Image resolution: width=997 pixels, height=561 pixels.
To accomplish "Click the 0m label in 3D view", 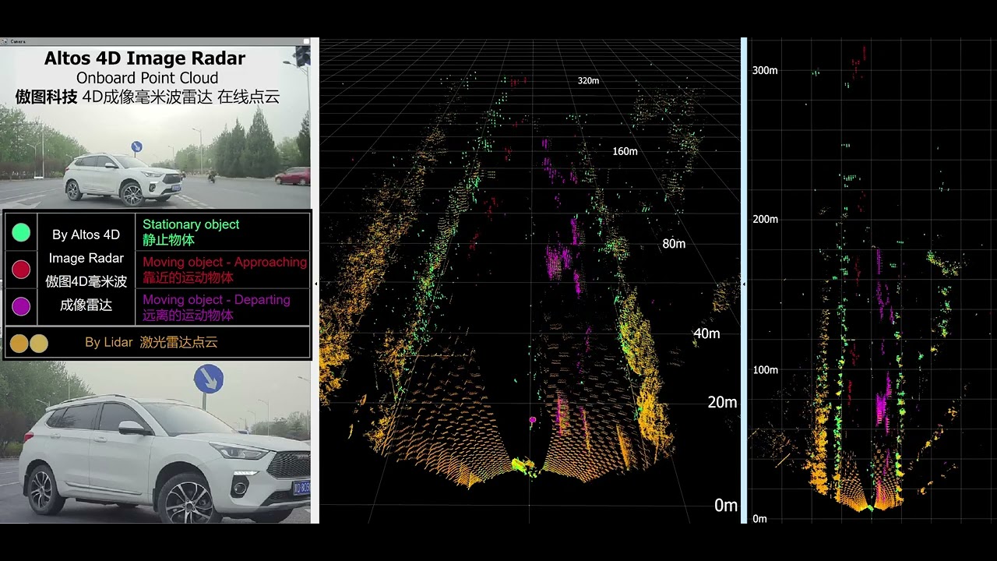I will tap(726, 506).
